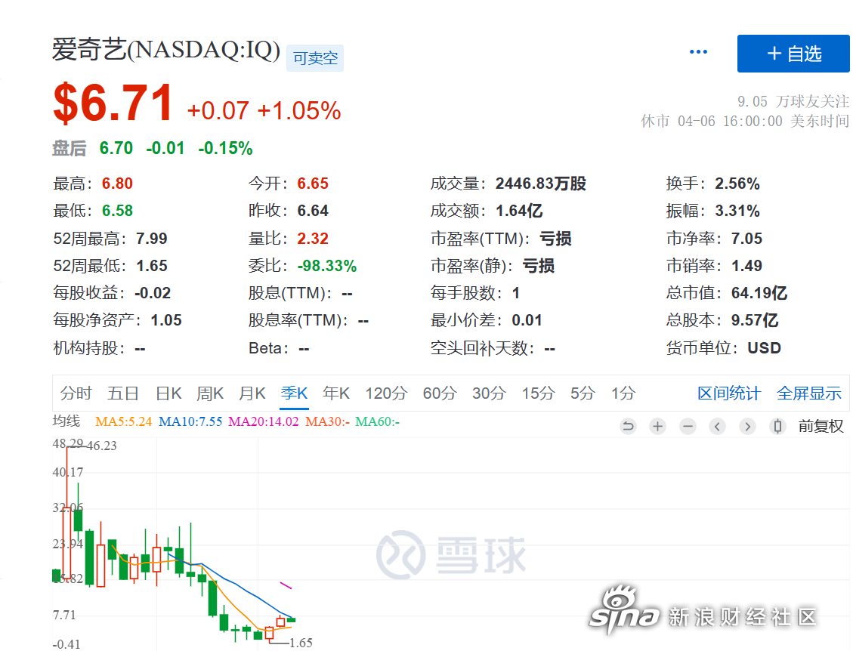Click the 总股本 value 9.57亿
Screen dimensions: 853x651
755,319
